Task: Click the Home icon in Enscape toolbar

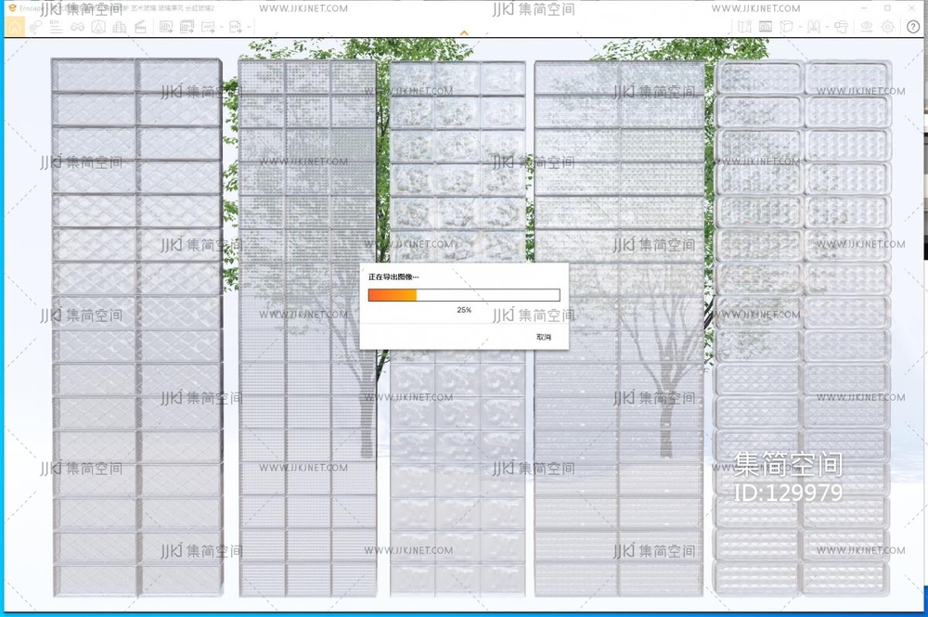Action: (x=15, y=27)
